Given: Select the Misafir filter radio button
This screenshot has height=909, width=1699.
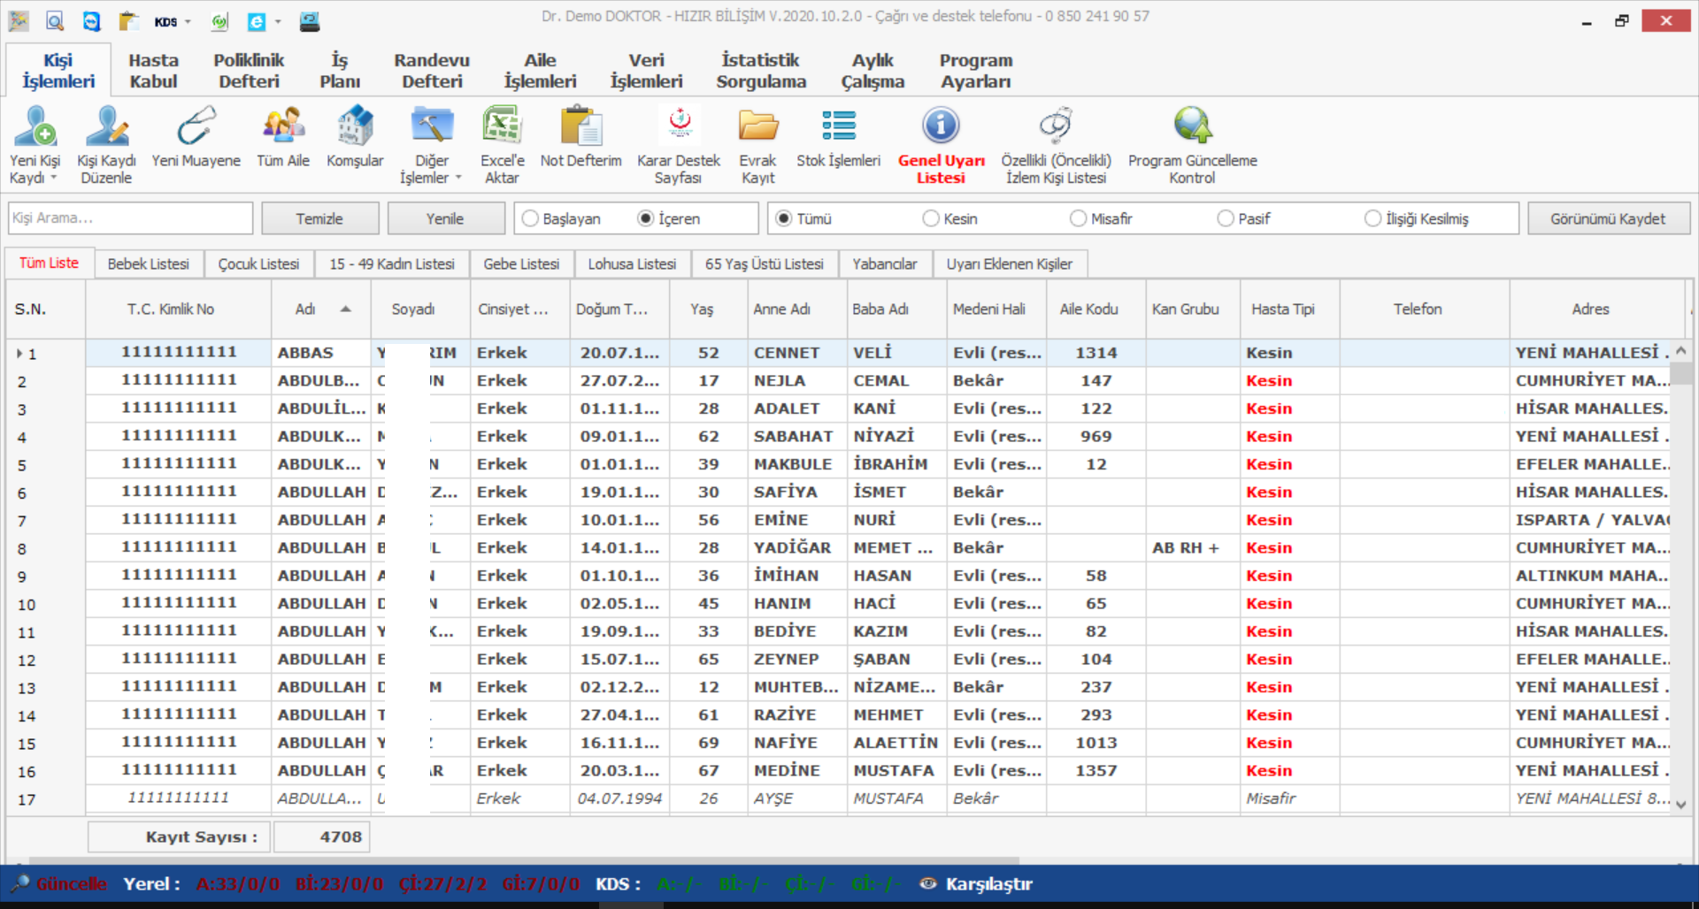Looking at the screenshot, I should click(1078, 218).
